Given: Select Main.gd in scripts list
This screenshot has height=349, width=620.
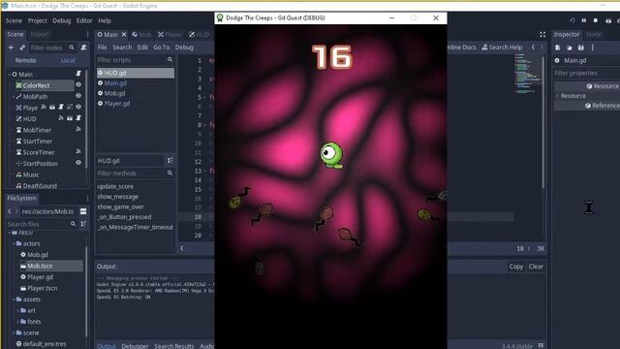Looking at the screenshot, I should click(x=115, y=83).
